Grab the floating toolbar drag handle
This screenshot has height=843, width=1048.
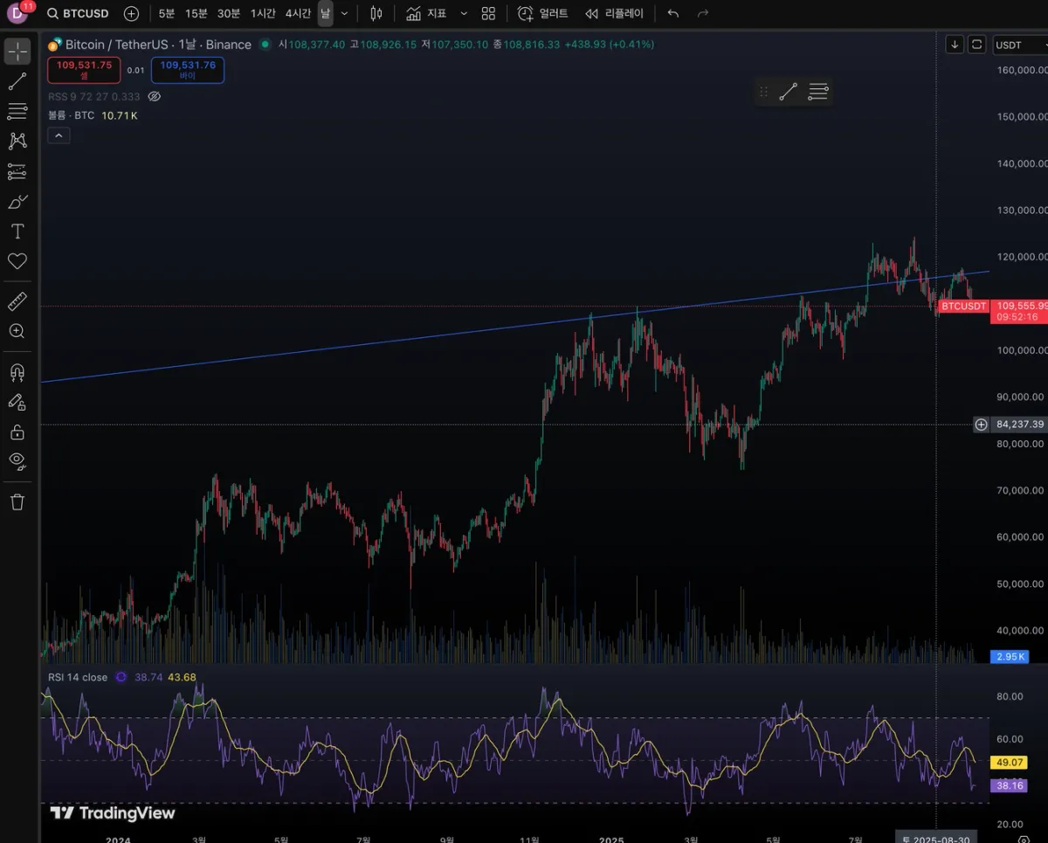click(x=763, y=91)
